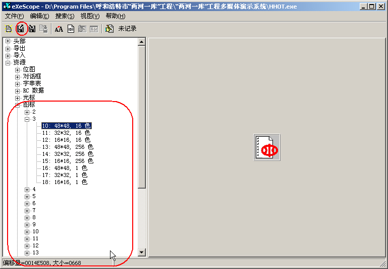Screen dimensions: 388x269
Task: Expand icon group 11
Action: [27, 239]
